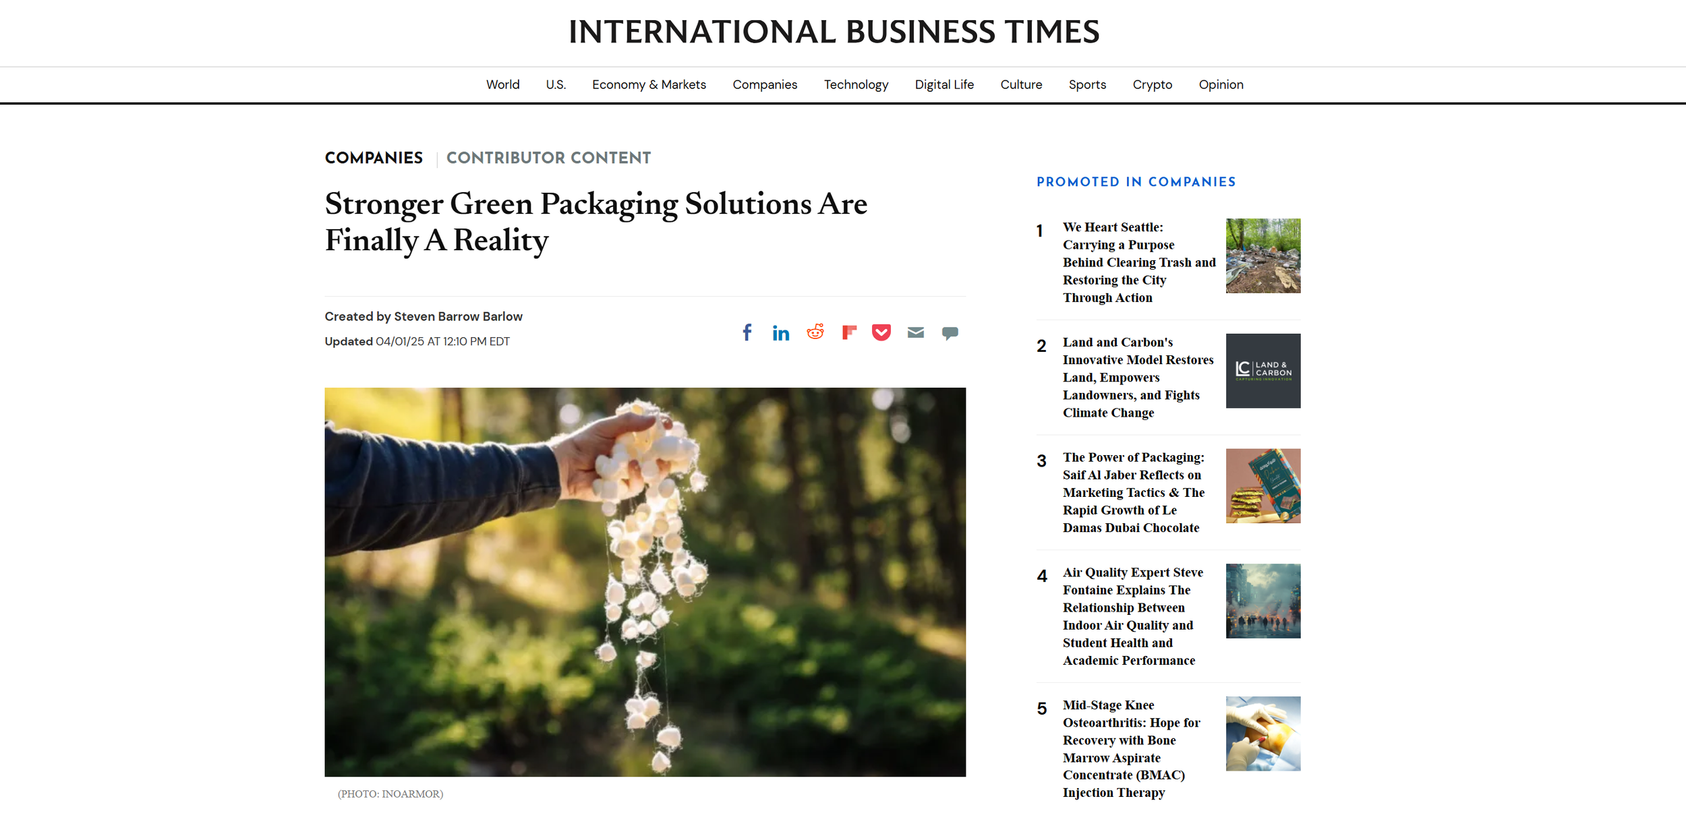Viewport: 1686px width, 834px height.
Task: Share article on LinkedIn
Action: [x=780, y=333]
